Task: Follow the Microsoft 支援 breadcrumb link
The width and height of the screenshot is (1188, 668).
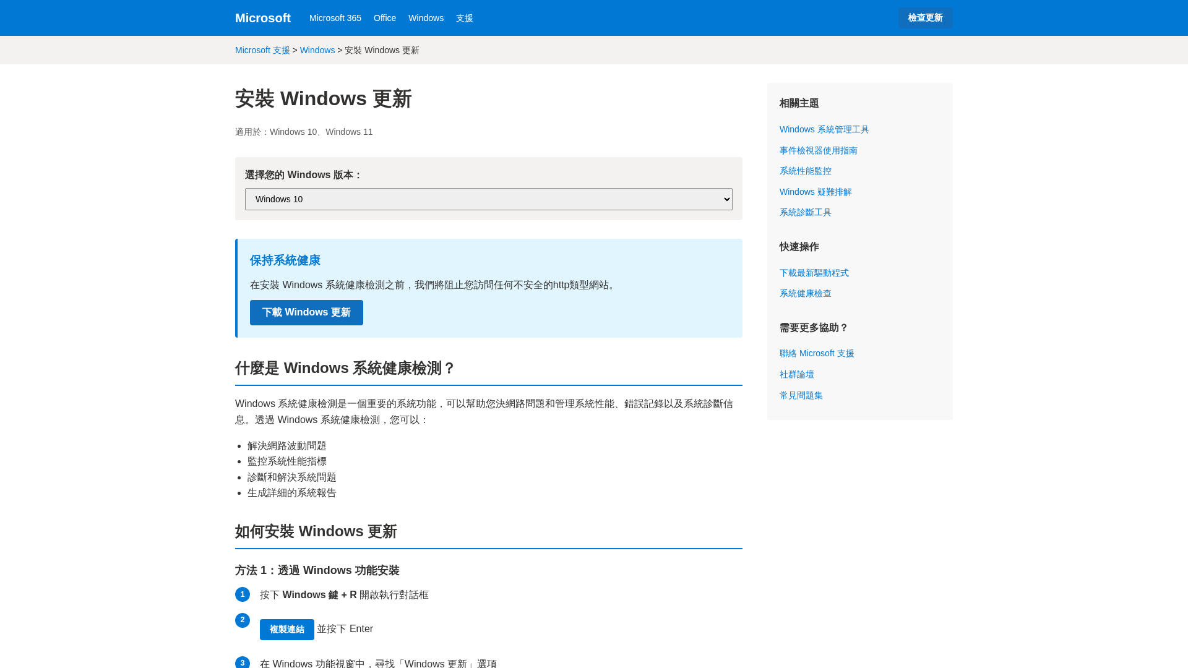Action: (x=262, y=50)
